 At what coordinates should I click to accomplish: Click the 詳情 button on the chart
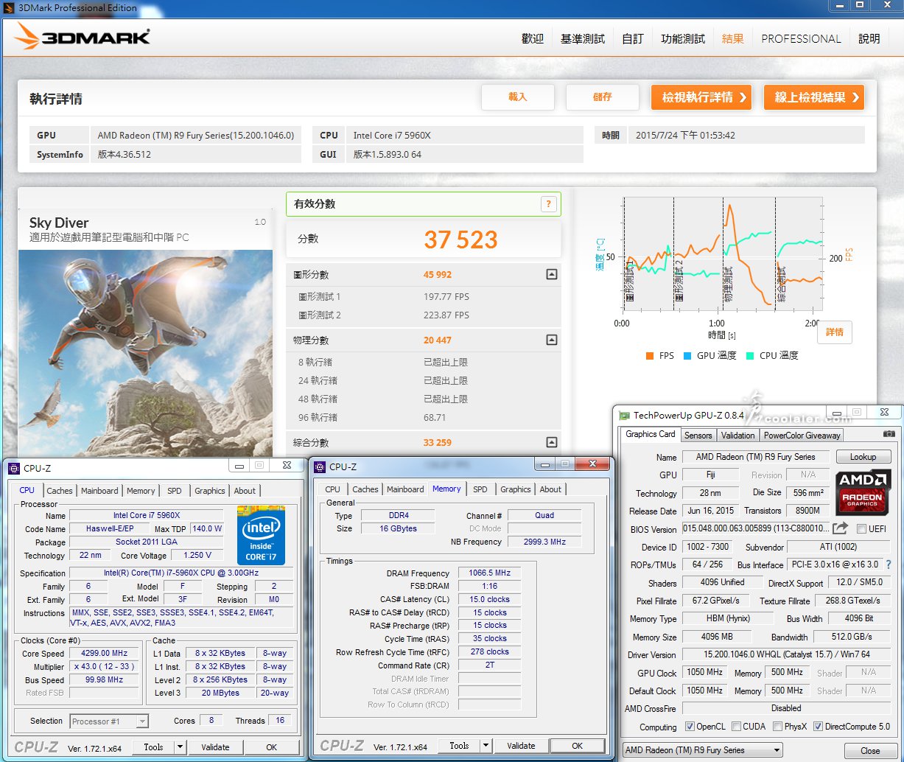pos(835,332)
